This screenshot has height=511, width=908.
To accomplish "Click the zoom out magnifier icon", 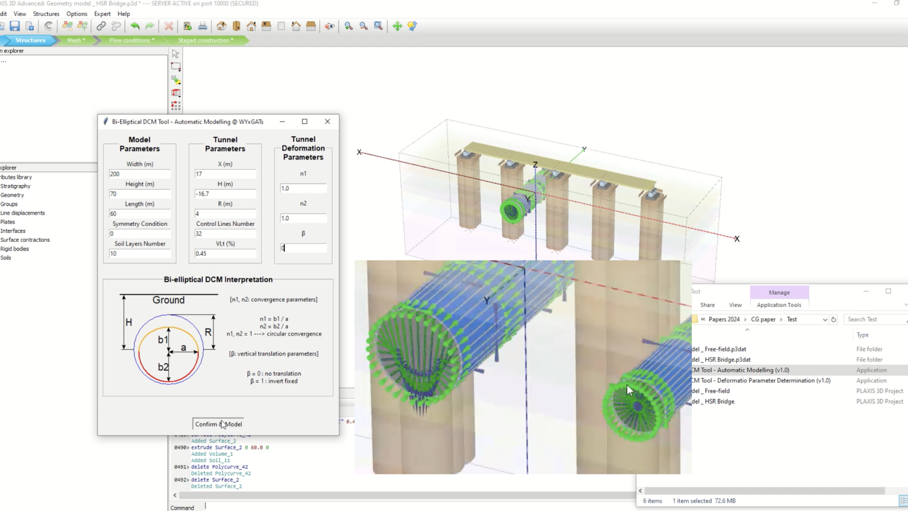I will click(x=364, y=26).
